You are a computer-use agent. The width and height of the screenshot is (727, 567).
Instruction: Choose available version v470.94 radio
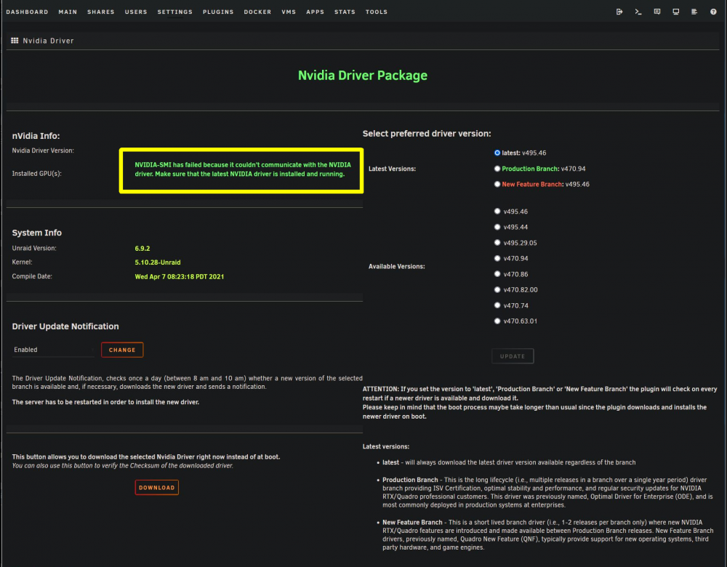tap(497, 258)
